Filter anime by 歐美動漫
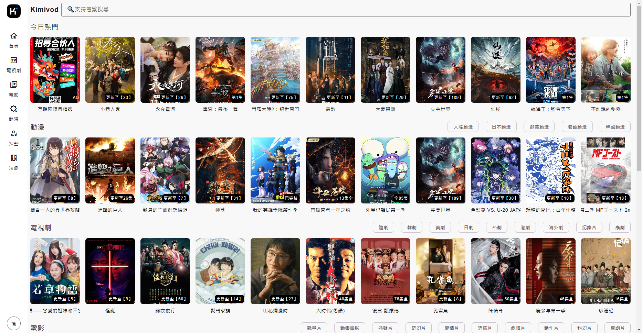 (539, 127)
